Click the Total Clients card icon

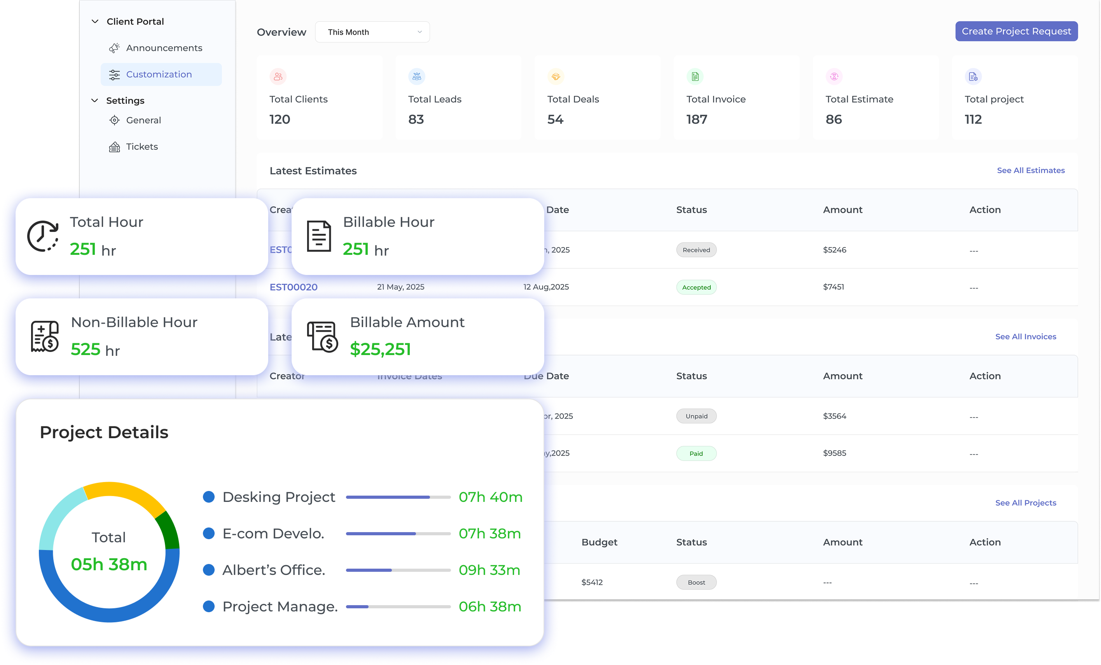pyautogui.click(x=278, y=76)
